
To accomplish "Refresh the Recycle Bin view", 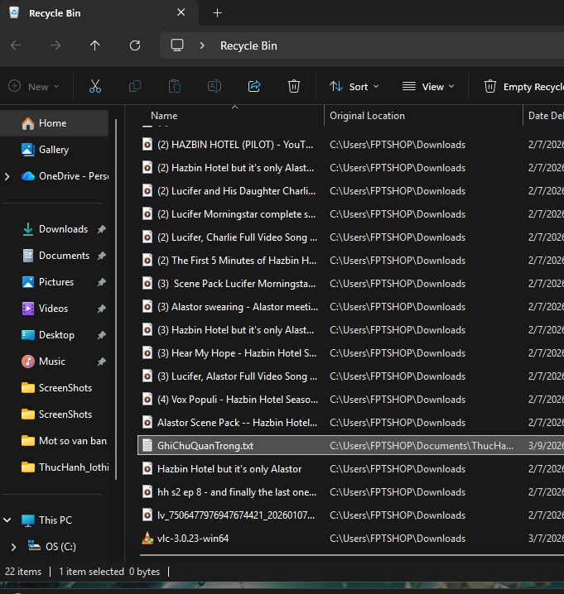I will pyautogui.click(x=135, y=46).
